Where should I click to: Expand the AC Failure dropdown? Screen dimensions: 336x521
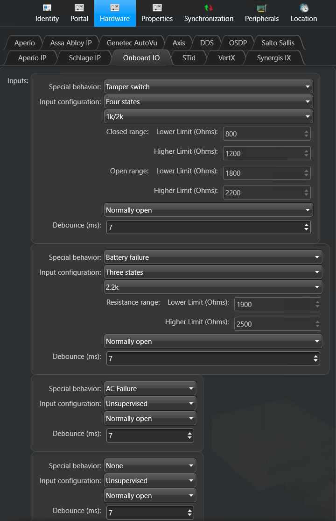click(x=150, y=388)
